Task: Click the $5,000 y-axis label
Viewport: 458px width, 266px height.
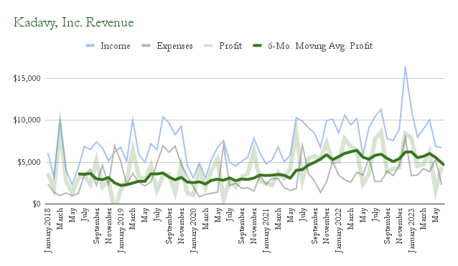Action: [x=29, y=162]
